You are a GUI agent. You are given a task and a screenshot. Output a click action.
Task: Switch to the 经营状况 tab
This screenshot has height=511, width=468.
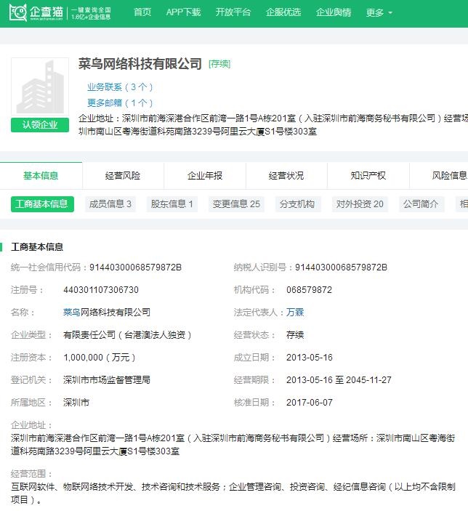pos(286,176)
